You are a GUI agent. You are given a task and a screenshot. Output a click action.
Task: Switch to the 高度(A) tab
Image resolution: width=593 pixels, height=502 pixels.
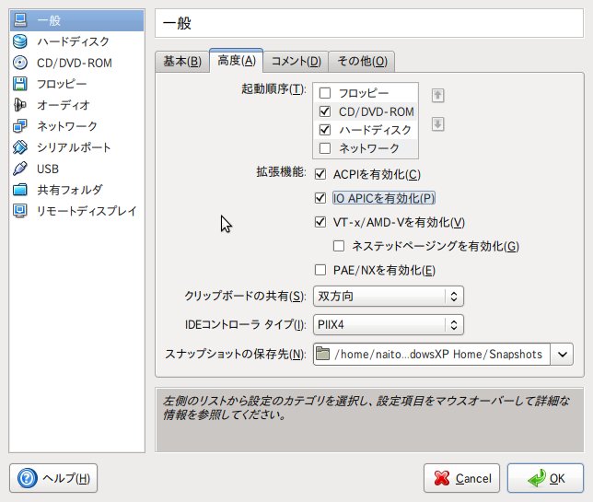[x=237, y=60]
